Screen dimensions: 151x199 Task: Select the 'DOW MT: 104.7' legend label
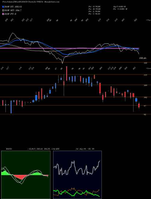[x=13, y=11]
